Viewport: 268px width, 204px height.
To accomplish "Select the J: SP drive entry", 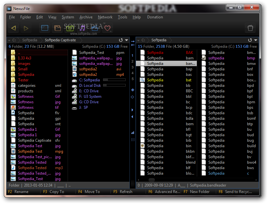I will click(83, 107).
